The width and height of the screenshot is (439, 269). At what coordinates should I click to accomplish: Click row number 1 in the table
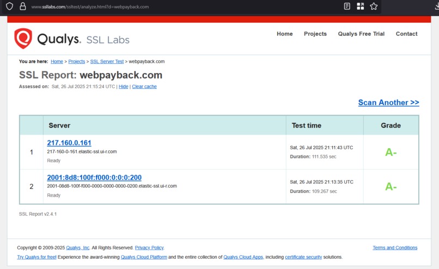click(x=32, y=152)
